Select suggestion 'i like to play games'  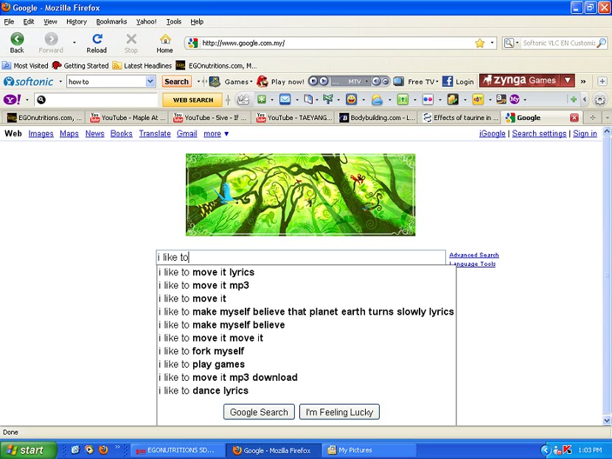pyautogui.click(x=307, y=364)
